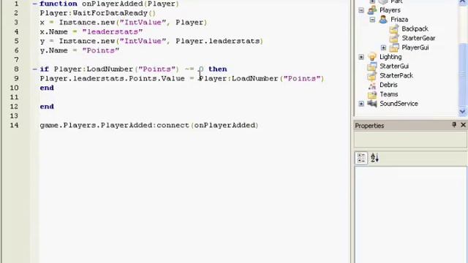Pin the Properties panel
The width and height of the screenshot is (468, 263).
[x=454, y=125]
